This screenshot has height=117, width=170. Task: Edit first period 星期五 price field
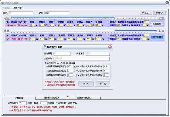point(70,25)
